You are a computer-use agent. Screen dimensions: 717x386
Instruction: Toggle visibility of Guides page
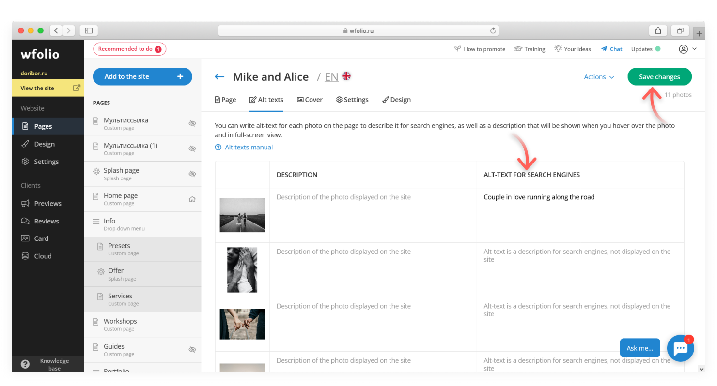(192, 349)
